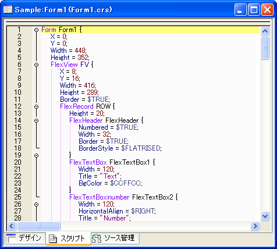Click the horizontal scrollbar thumb
The width and height of the screenshot is (277, 249).
click(38, 226)
